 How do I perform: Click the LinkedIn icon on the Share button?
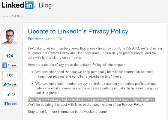(4, 65)
